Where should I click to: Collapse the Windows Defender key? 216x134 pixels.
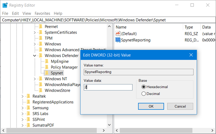(x=35, y=56)
